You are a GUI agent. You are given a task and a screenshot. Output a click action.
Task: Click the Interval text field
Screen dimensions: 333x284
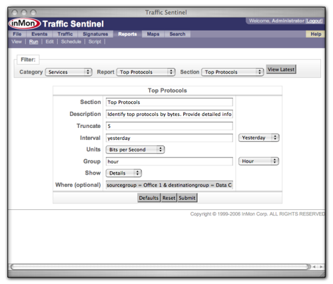(169, 138)
